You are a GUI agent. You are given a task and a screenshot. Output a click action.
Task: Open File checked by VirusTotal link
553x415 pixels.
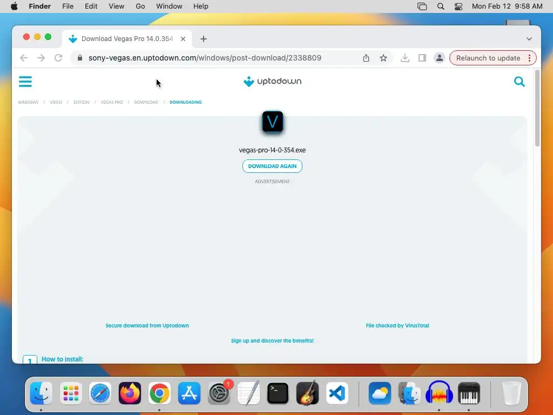[397, 325]
